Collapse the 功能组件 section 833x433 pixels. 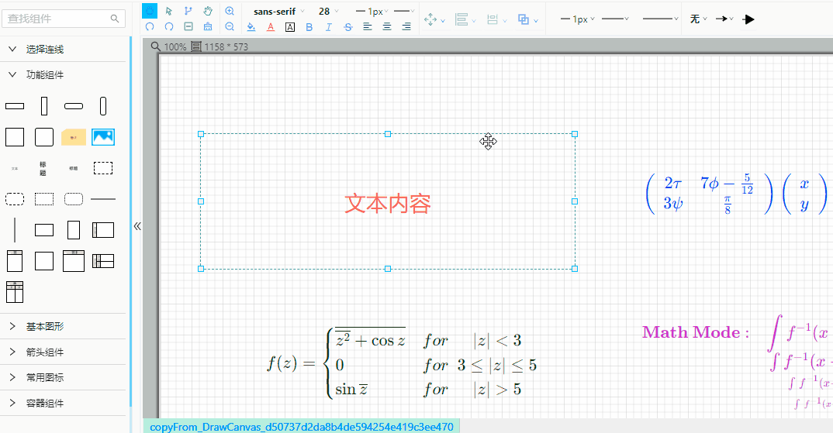coord(64,75)
